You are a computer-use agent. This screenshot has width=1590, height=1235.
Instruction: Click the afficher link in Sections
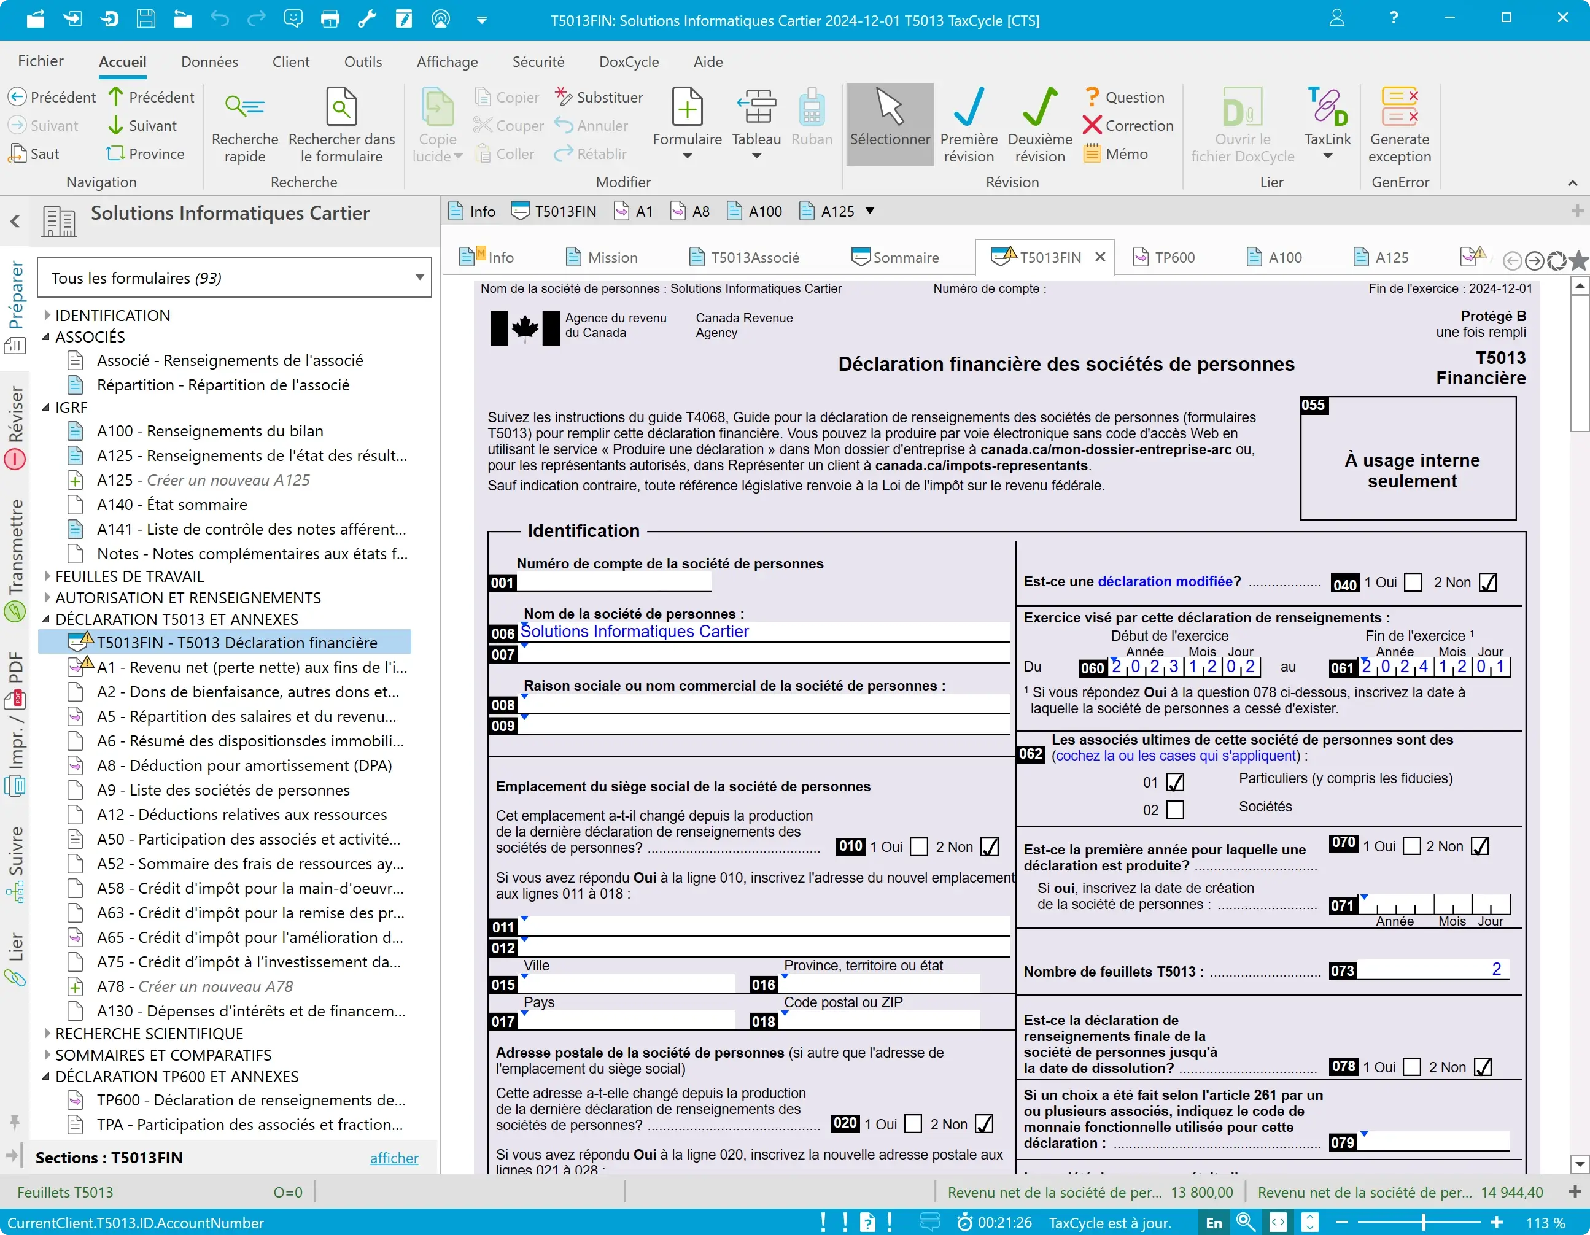pos(394,1158)
